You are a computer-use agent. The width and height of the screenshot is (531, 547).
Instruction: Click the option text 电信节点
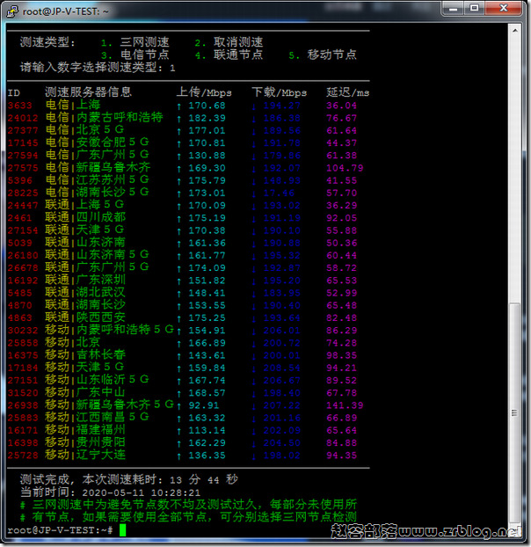145,55
